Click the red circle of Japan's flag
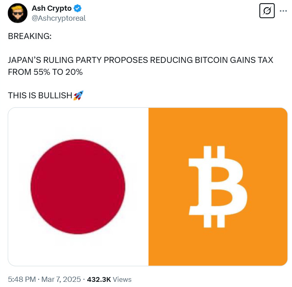Screen dimensions: 292x287 [78, 187]
